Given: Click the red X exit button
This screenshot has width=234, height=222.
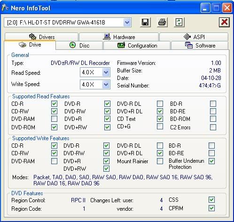Looking at the screenshot, I should point(224,22).
